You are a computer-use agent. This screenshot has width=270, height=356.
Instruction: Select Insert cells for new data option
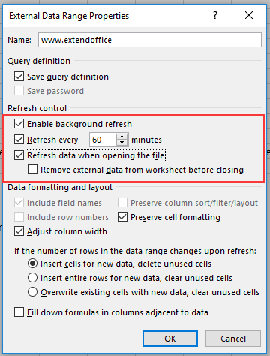click(32, 264)
